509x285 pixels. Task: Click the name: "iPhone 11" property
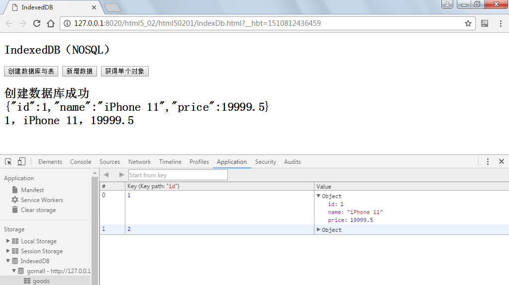[x=355, y=212]
